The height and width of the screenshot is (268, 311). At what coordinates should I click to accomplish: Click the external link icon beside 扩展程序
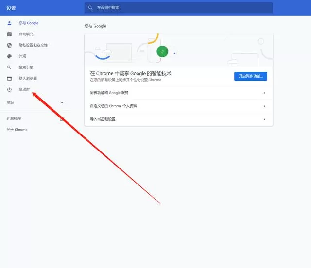[x=62, y=118]
